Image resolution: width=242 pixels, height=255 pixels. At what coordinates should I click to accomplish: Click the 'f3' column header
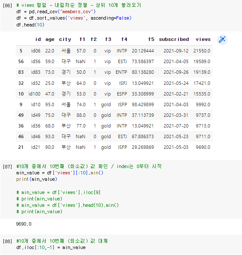[x=108, y=39]
